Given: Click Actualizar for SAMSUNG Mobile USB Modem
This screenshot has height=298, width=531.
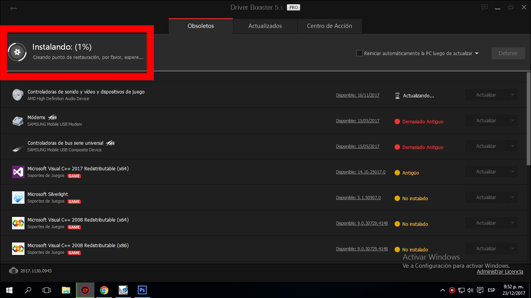Looking at the screenshot, I should 486,121.
